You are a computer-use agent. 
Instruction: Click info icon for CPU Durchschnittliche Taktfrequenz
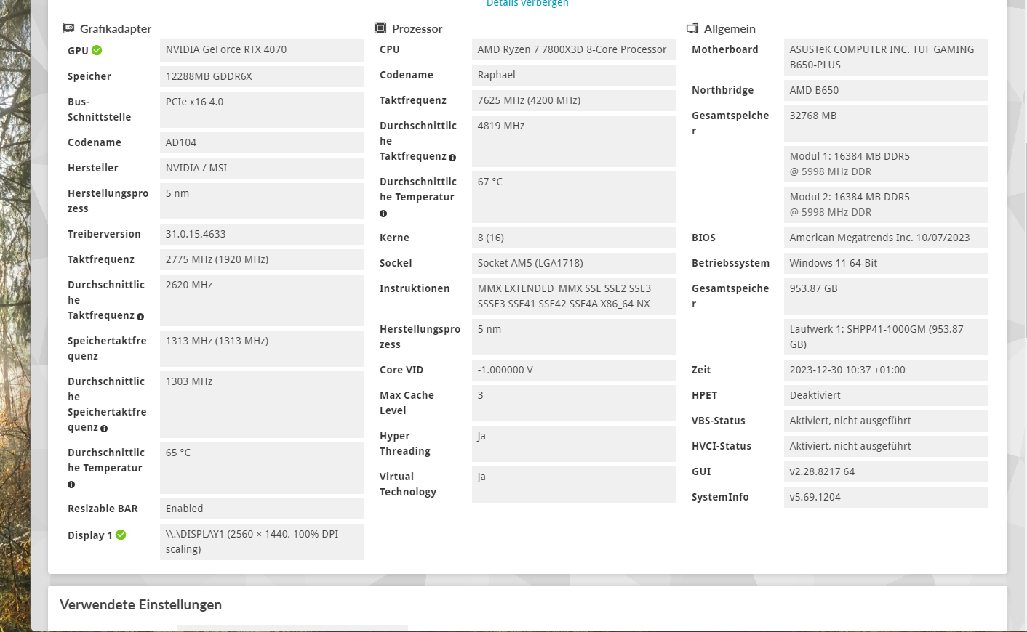[452, 158]
